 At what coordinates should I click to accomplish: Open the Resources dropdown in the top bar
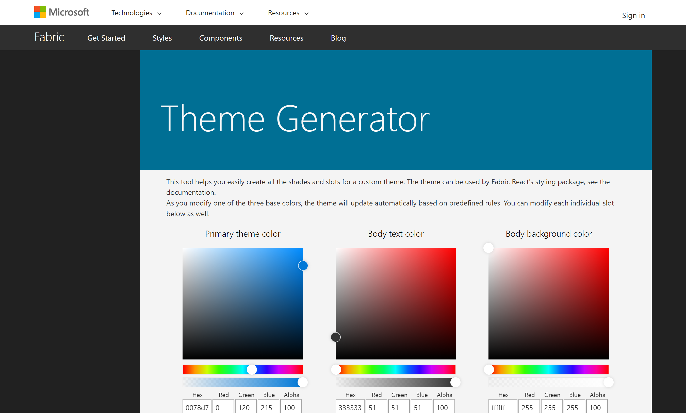pos(288,13)
